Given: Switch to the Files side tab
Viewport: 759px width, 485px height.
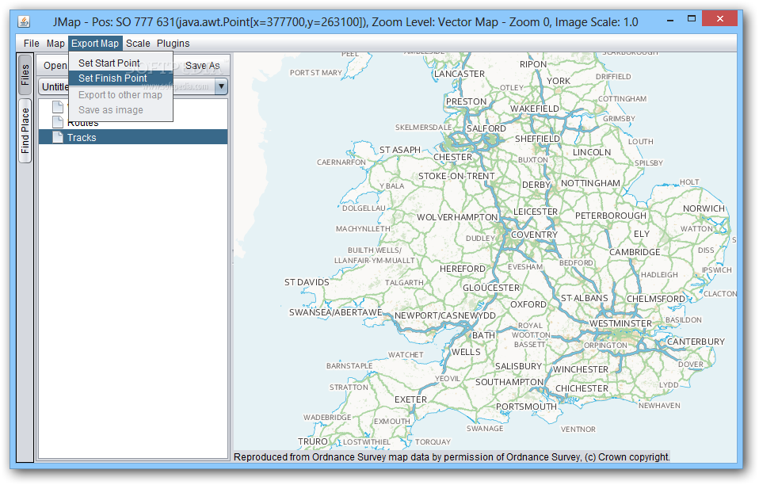Looking at the screenshot, I should (25, 75).
